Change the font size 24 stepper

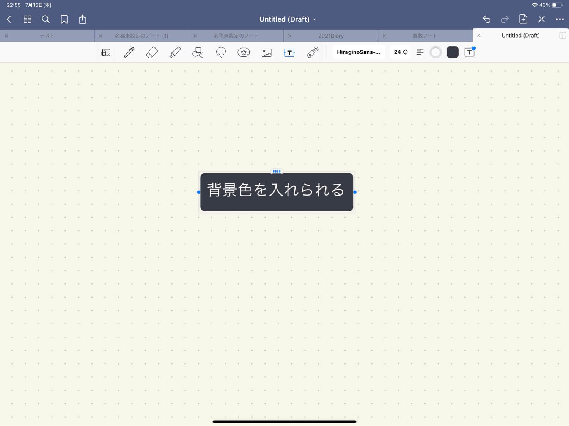point(401,52)
